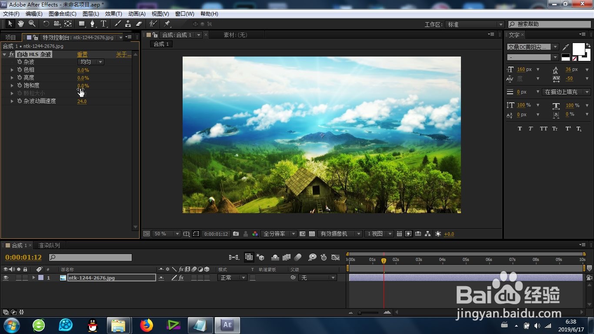The height and width of the screenshot is (334, 594).
Task: Select the Hand tool
Action: click(21, 24)
